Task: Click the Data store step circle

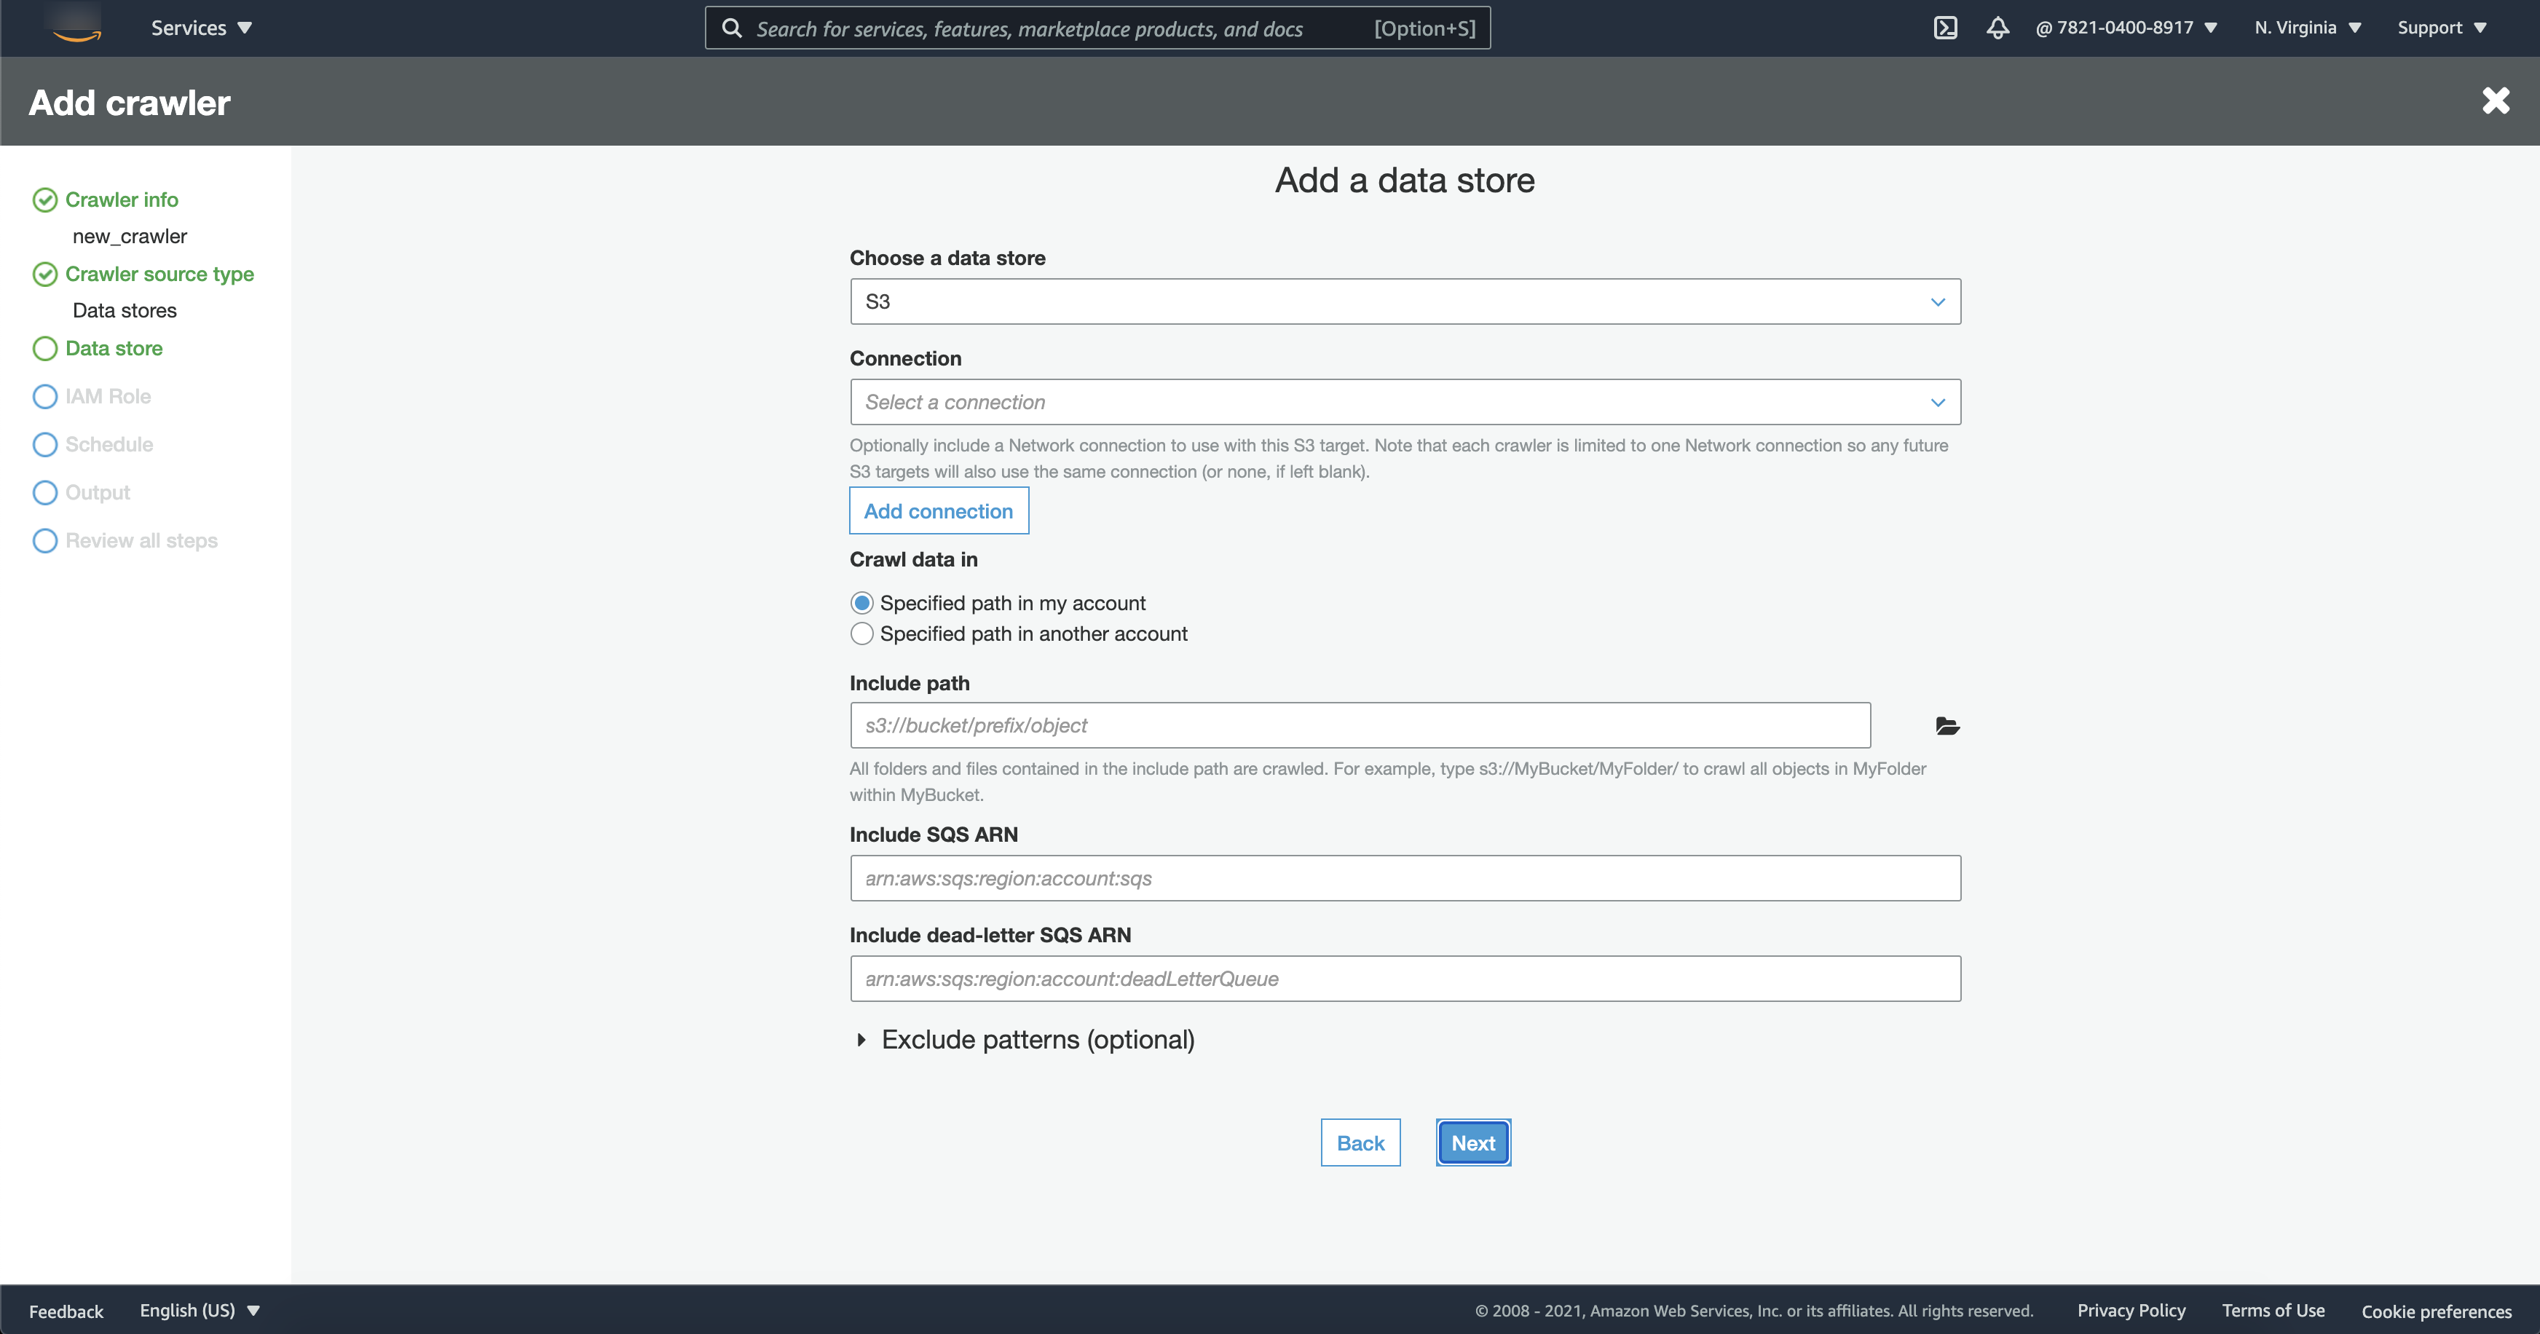Action: coord(44,348)
